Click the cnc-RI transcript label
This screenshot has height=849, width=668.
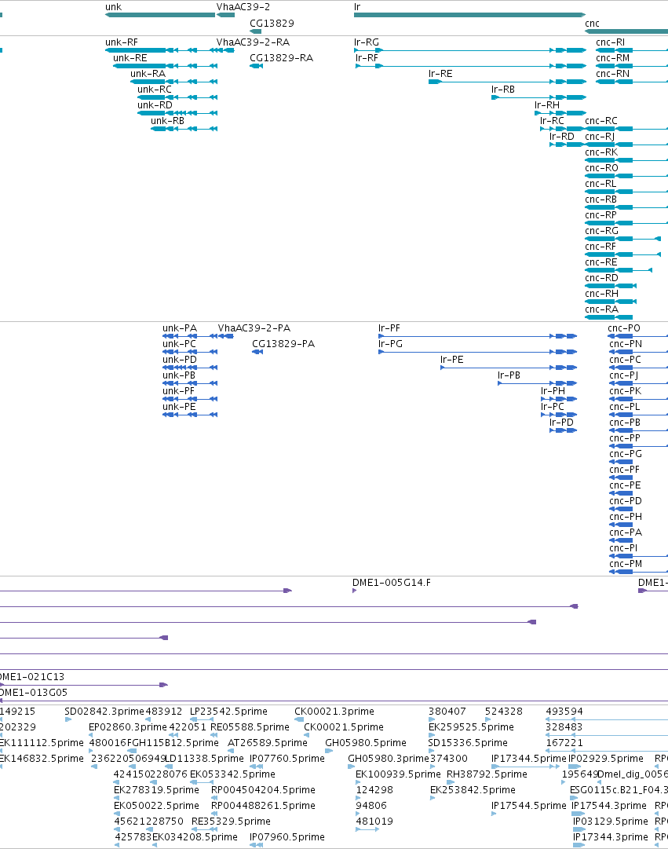pos(610,42)
